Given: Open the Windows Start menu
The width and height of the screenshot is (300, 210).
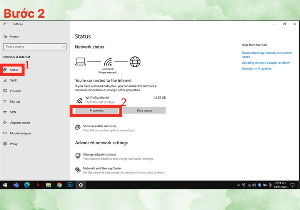Looking at the screenshot, I should coord(5,185).
